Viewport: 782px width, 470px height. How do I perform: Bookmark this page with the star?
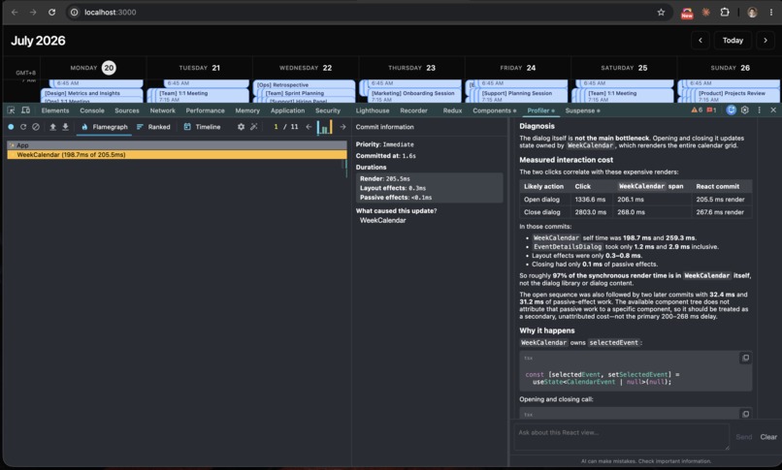(x=661, y=13)
